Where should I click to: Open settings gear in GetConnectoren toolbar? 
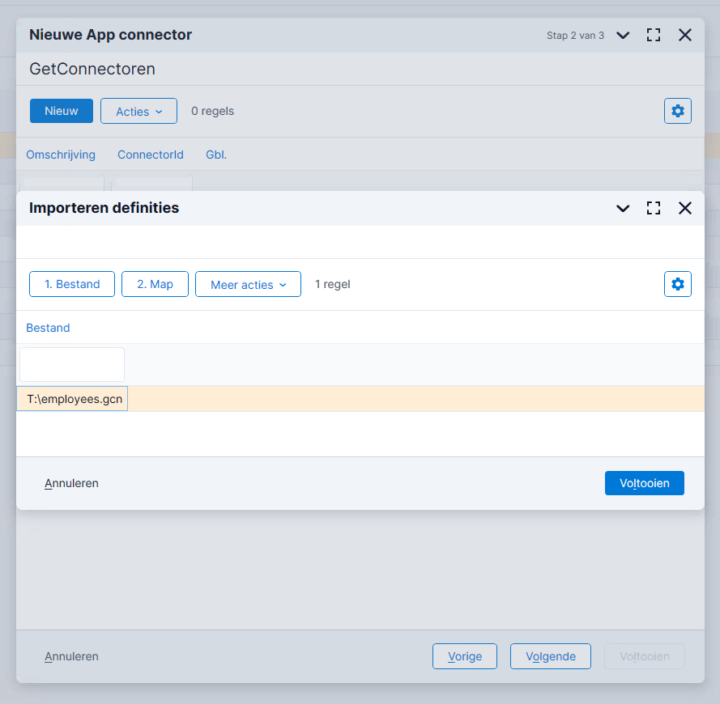[x=678, y=111]
